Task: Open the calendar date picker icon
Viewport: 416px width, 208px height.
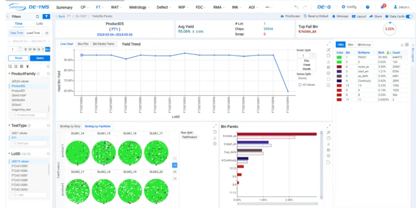Action: pos(47,33)
